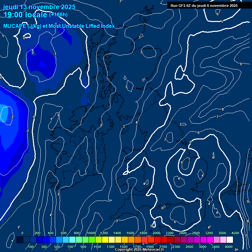Pick the darkest leftmost legend swatch

[20, 240]
